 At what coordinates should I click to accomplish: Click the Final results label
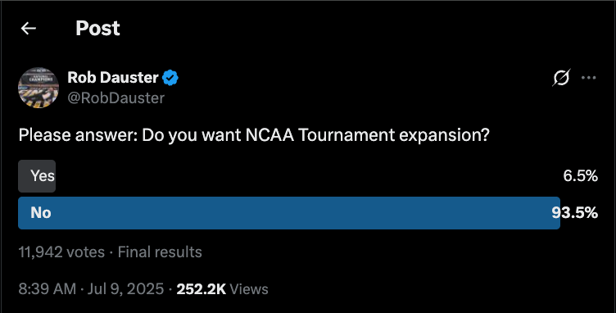pyautogui.click(x=160, y=252)
